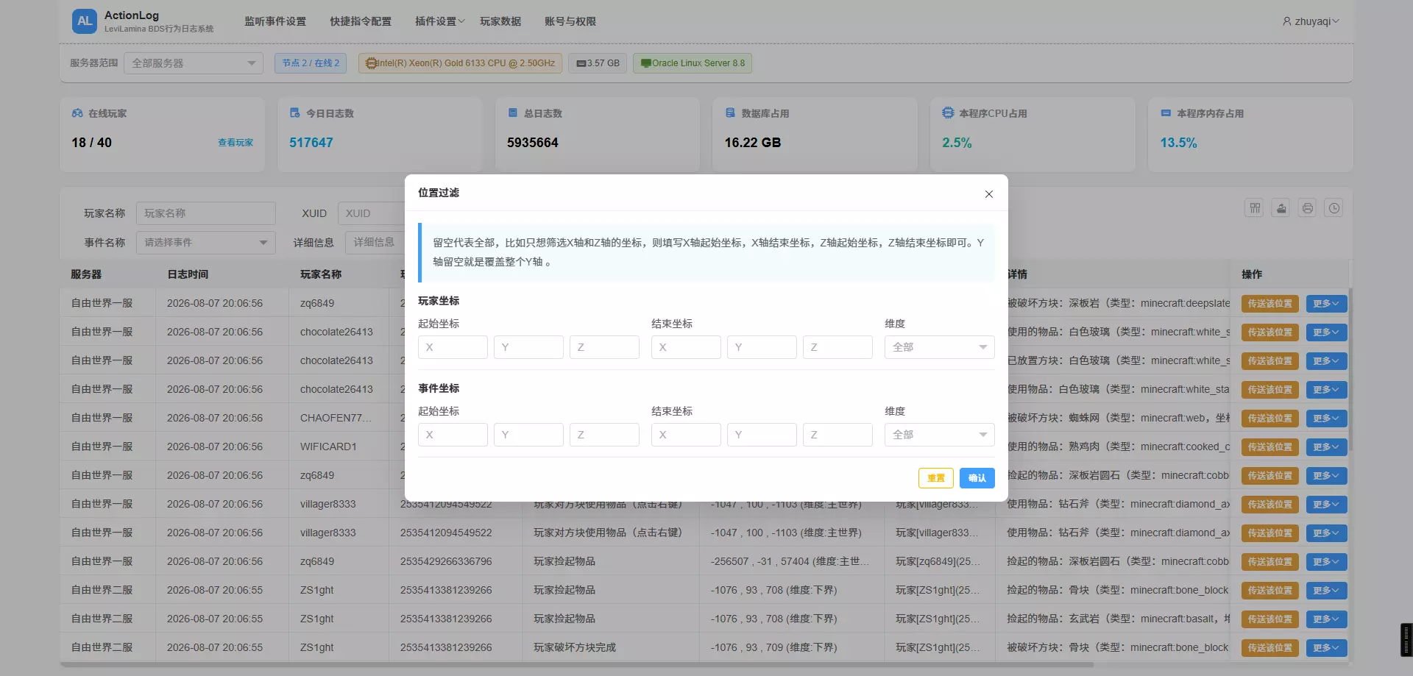Open the 玩家数据 page
Image resolution: width=1413 pixels, height=676 pixels.
click(x=500, y=21)
